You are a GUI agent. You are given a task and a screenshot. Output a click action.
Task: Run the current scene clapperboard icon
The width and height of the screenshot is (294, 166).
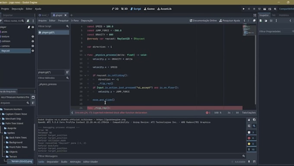click(x=265, y=9)
